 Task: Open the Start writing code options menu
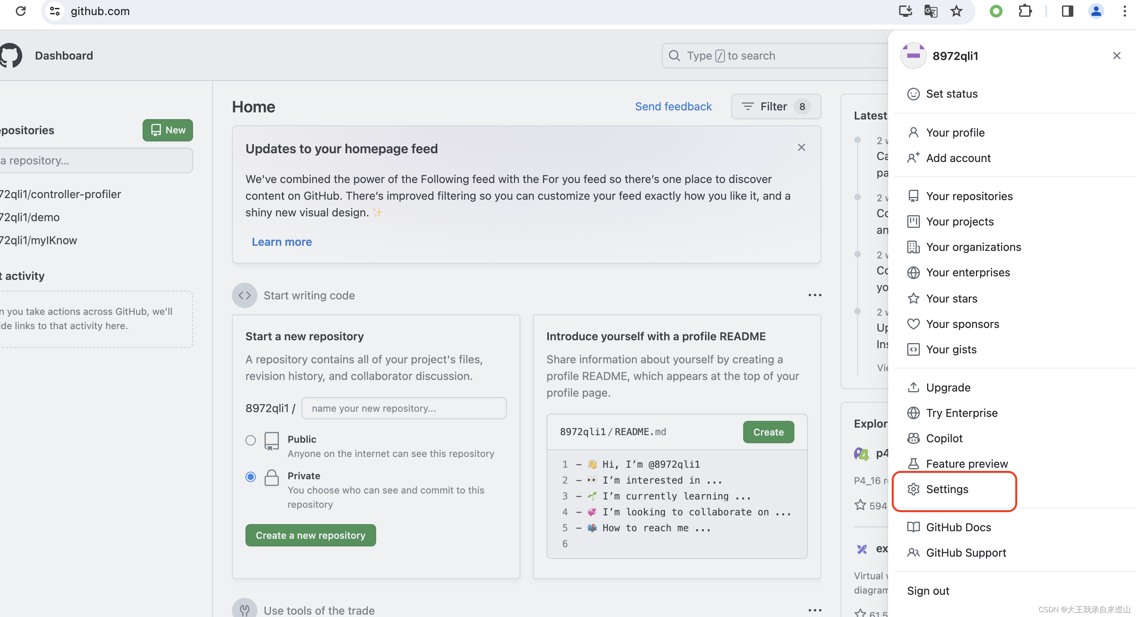tap(815, 295)
